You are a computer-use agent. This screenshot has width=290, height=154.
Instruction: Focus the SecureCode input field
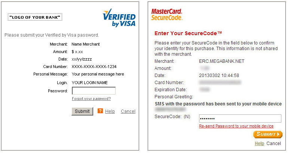(x=240, y=118)
